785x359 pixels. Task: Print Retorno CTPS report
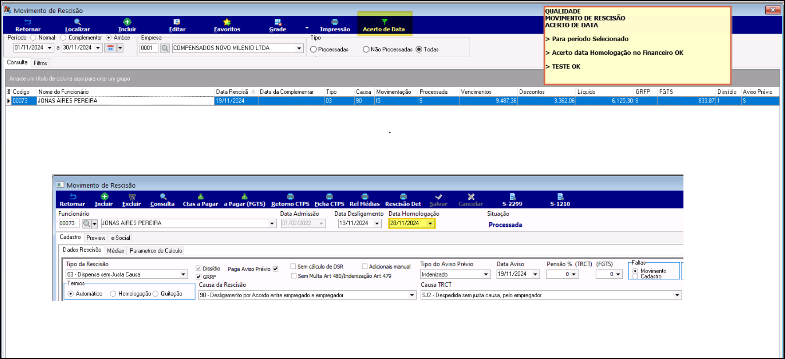point(290,200)
